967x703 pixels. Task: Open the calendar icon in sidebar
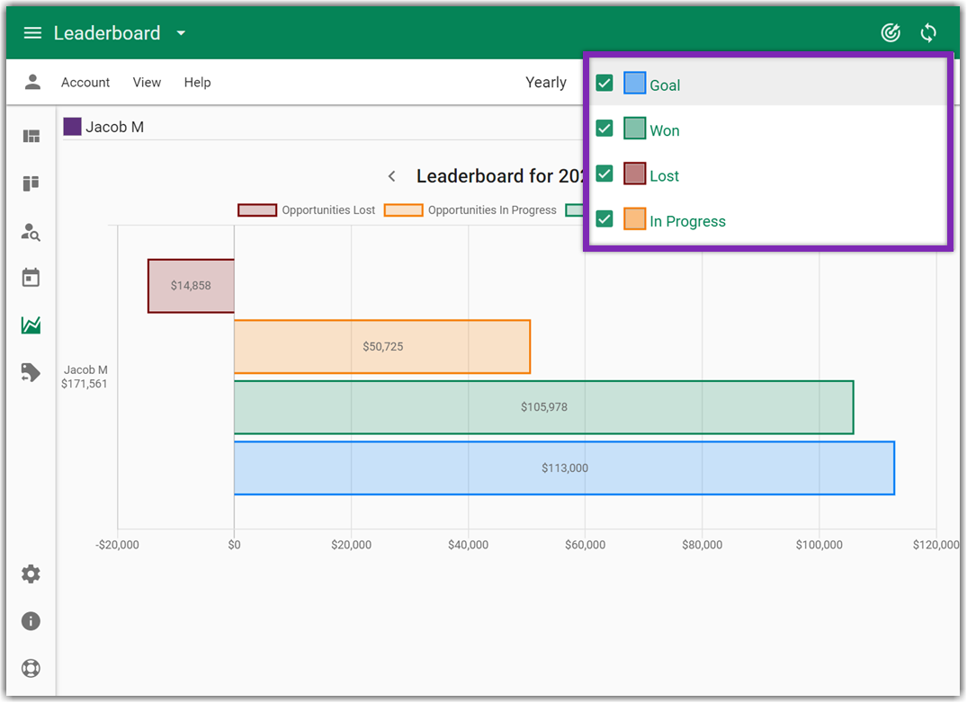31,278
